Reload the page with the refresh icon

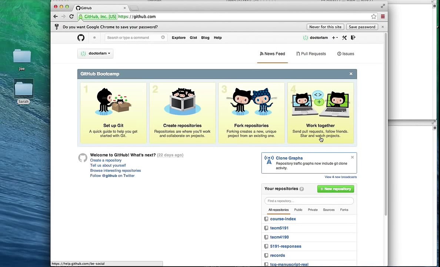pyautogui.click(x=71, y=17)
